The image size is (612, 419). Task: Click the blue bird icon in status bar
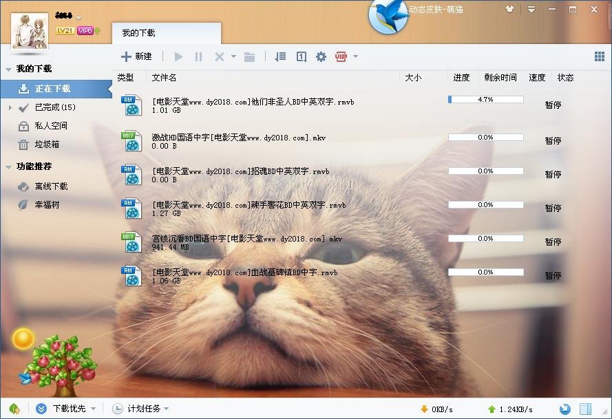564,409
